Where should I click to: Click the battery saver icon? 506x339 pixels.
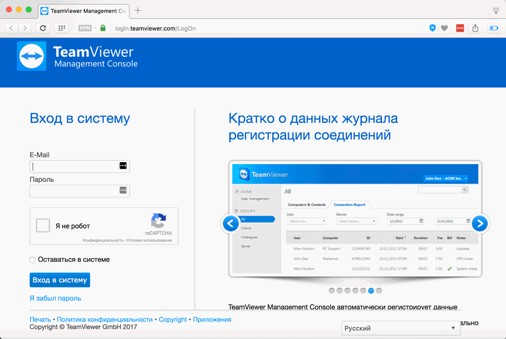(494, 28)
